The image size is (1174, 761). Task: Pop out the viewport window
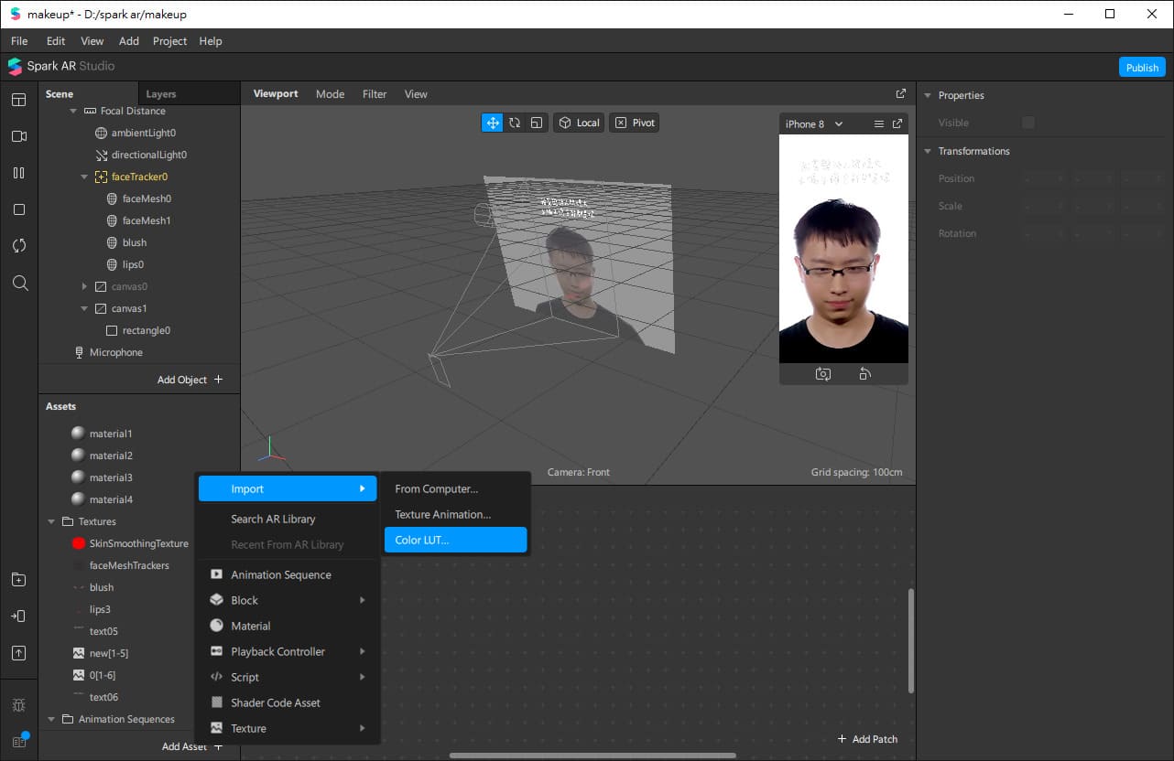(x=901, y=93)
